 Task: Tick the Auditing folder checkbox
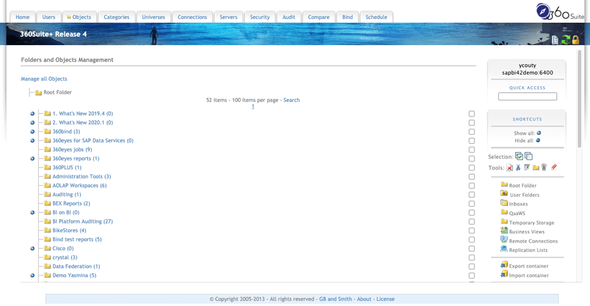click(471, 194)
